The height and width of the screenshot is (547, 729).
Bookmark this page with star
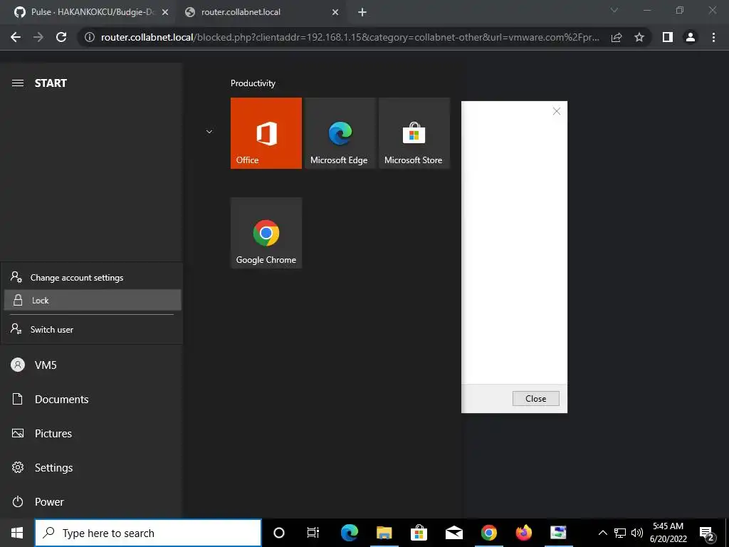click(639, 37)
